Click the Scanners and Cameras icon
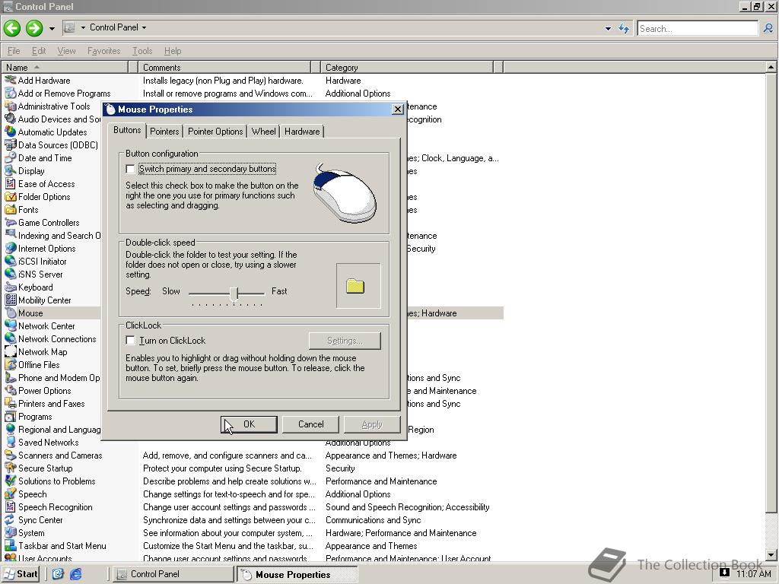The height and width of the screenshot is (584, 779). tap(10, 455)
